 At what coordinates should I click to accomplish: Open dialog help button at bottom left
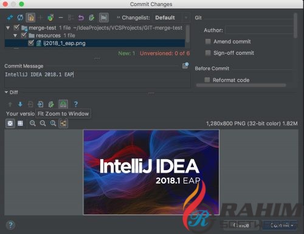[10, 225]
